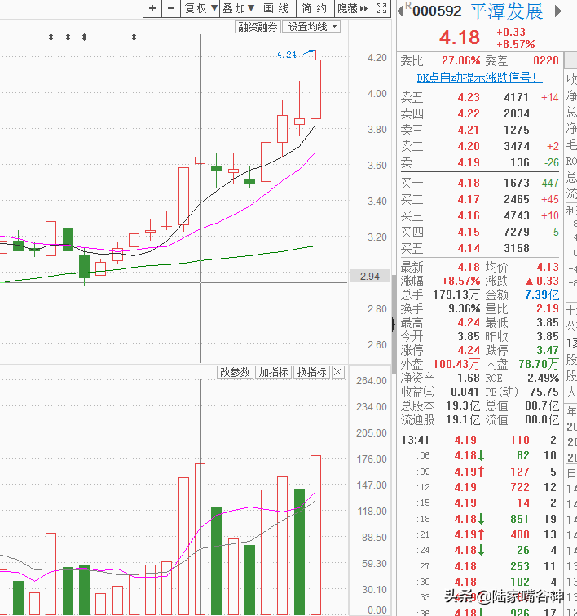Close the volume indicator panel

click(338, 372)
